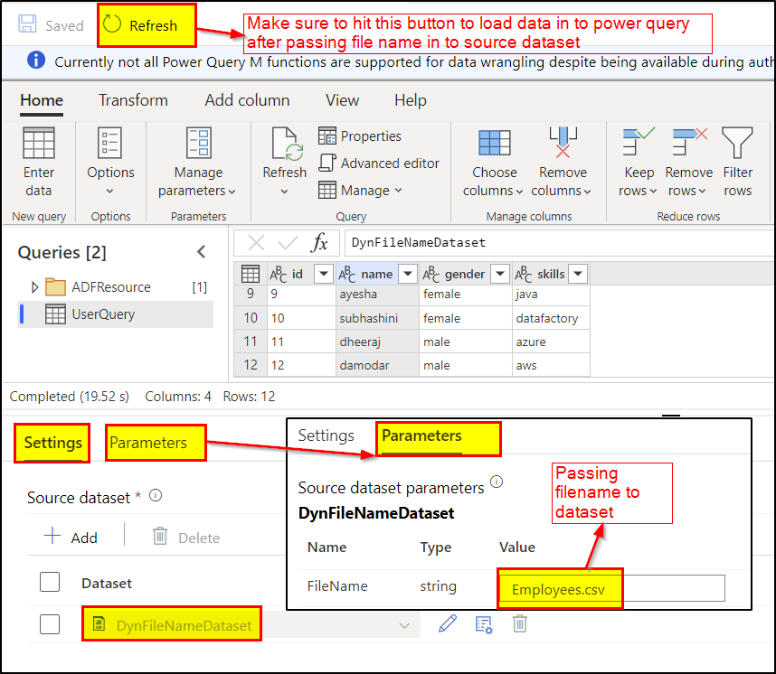Image resolution: width=776 pixels, height=674 pixels.
Task: Open the Home ribbon tab
Action: [42, 100]
